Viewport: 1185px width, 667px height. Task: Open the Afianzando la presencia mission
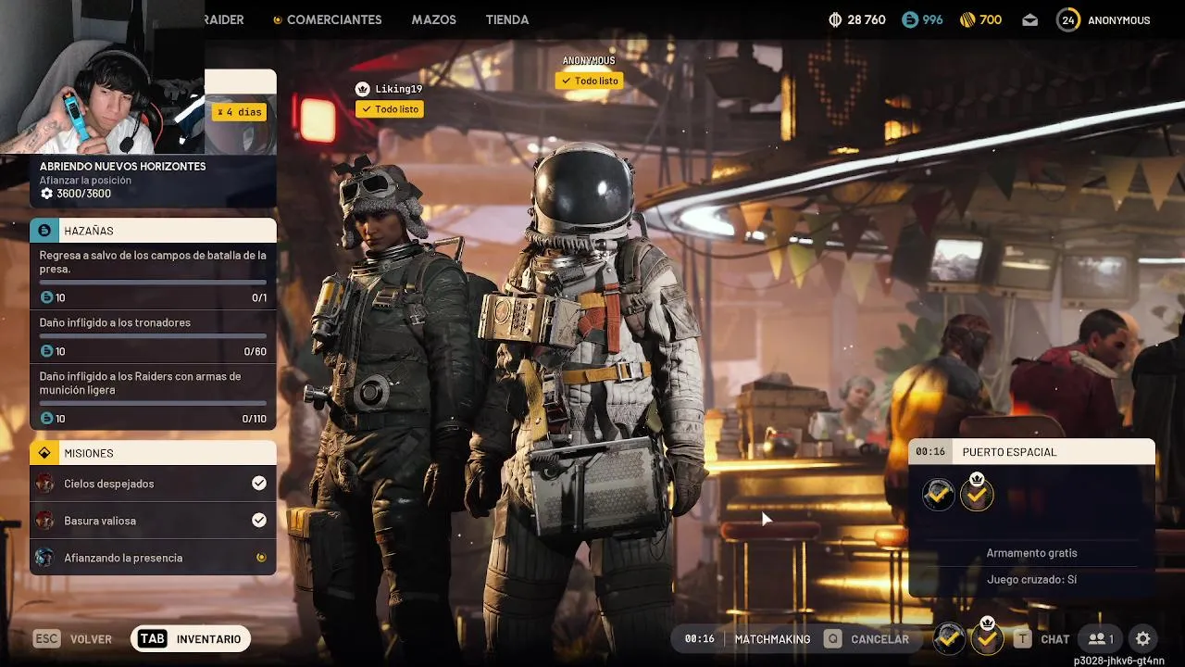(153, 558)
